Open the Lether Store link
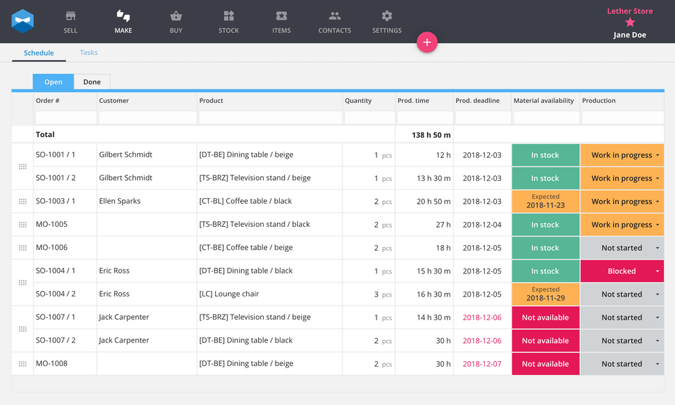This screenshot has height=405, width=675. point(630,10)
